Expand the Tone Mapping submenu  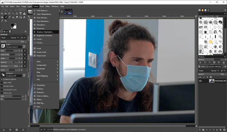point(46,76)
